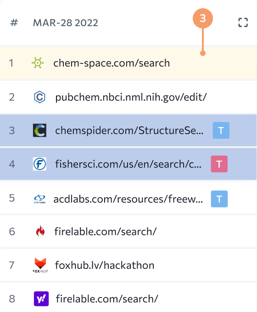Image resolution: width=257 pixels, height=312 pixels.
Task: Click blue T badge on acdlabs row
Action: [219, 199]
